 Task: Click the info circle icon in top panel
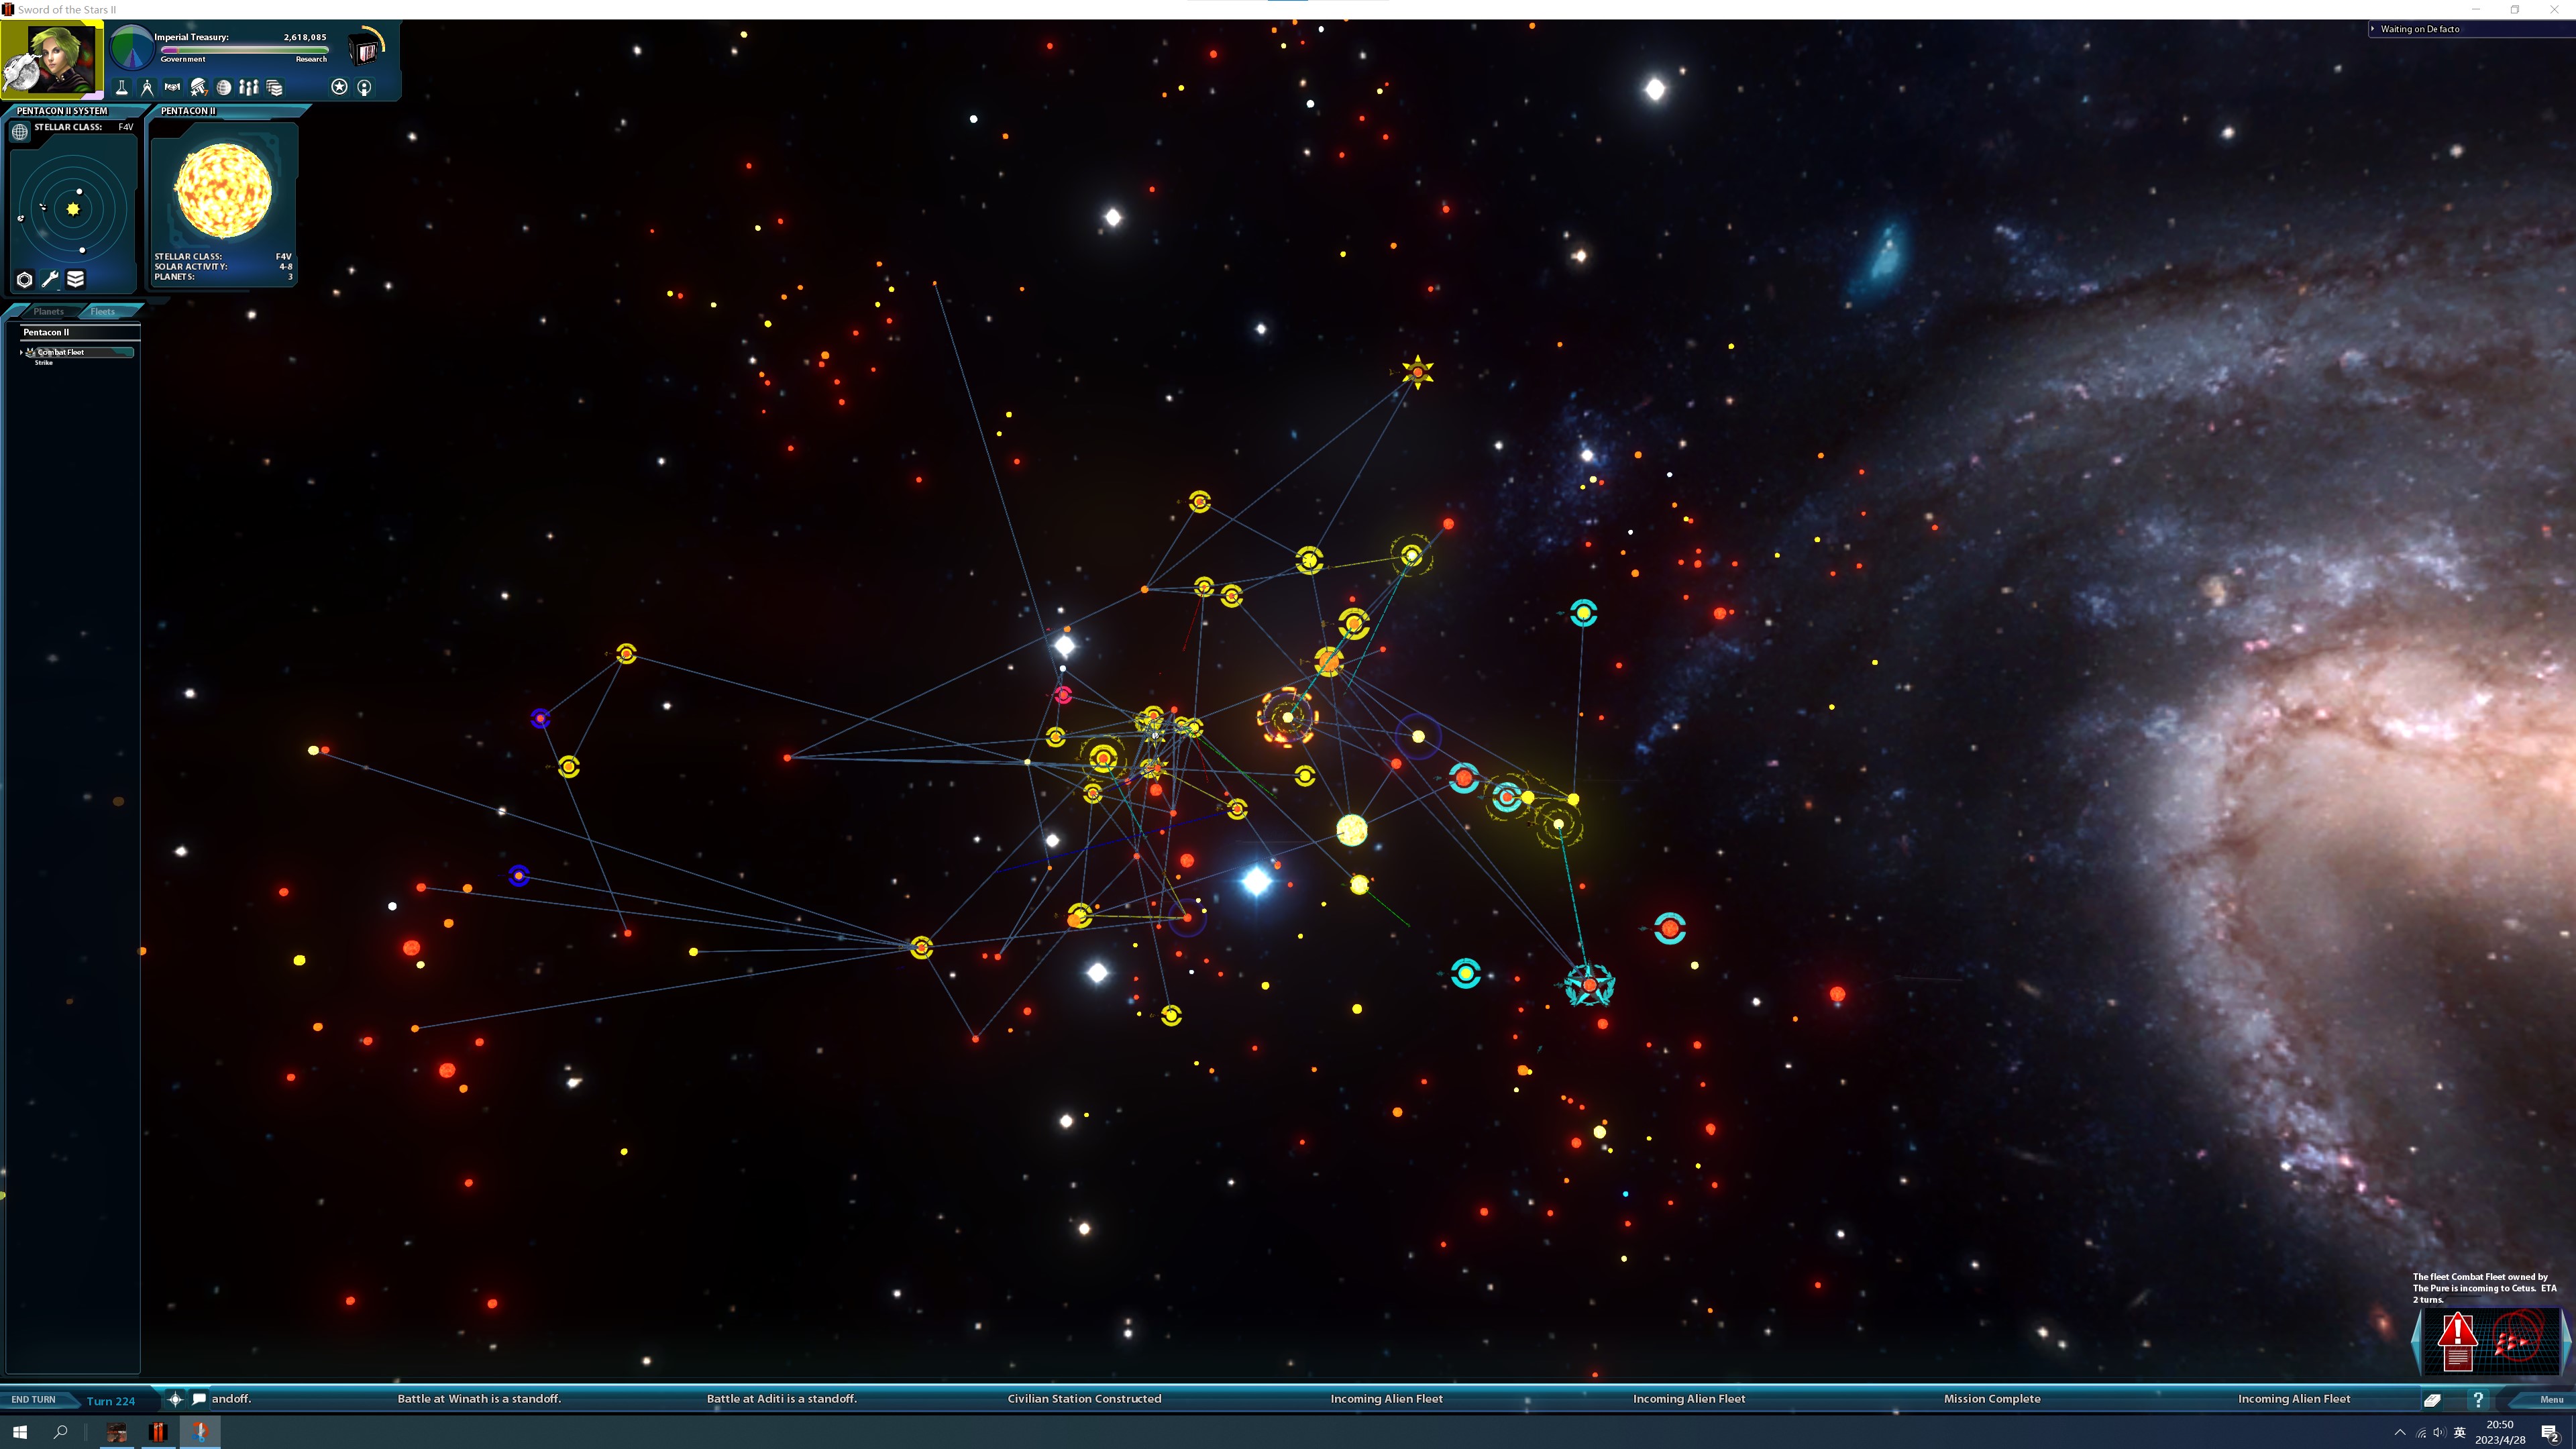(364, 87)
